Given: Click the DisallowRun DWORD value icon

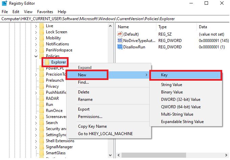Looking at the screenshot, I should coord(120,47).
